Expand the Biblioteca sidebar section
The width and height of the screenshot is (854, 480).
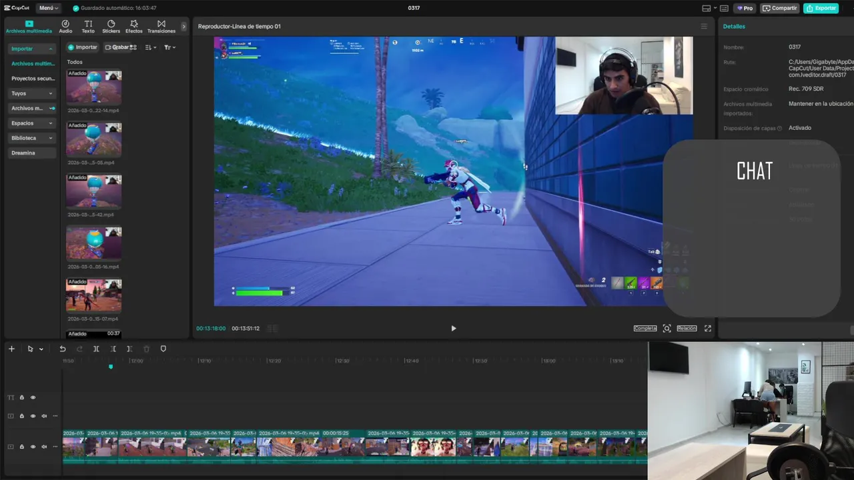click(32, 138)
